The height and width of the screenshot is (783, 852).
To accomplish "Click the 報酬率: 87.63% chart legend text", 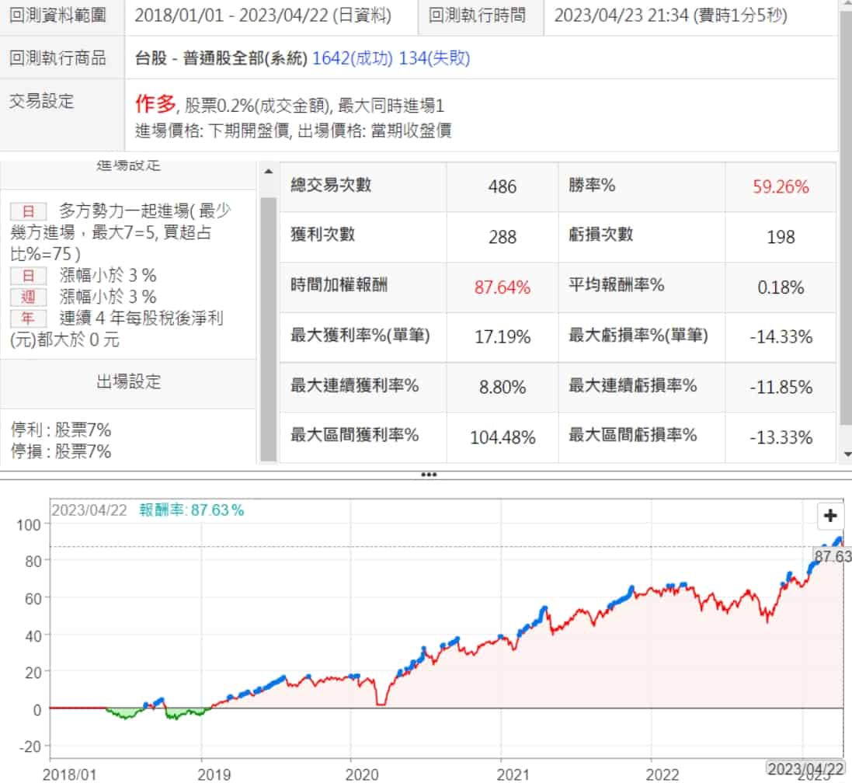I will pos(192,510).
